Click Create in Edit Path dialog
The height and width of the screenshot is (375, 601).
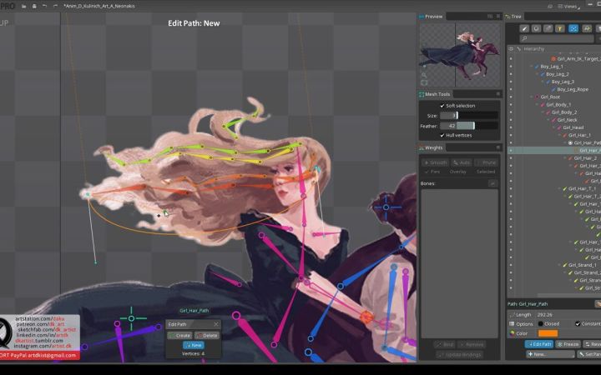(x=179, y=336)
